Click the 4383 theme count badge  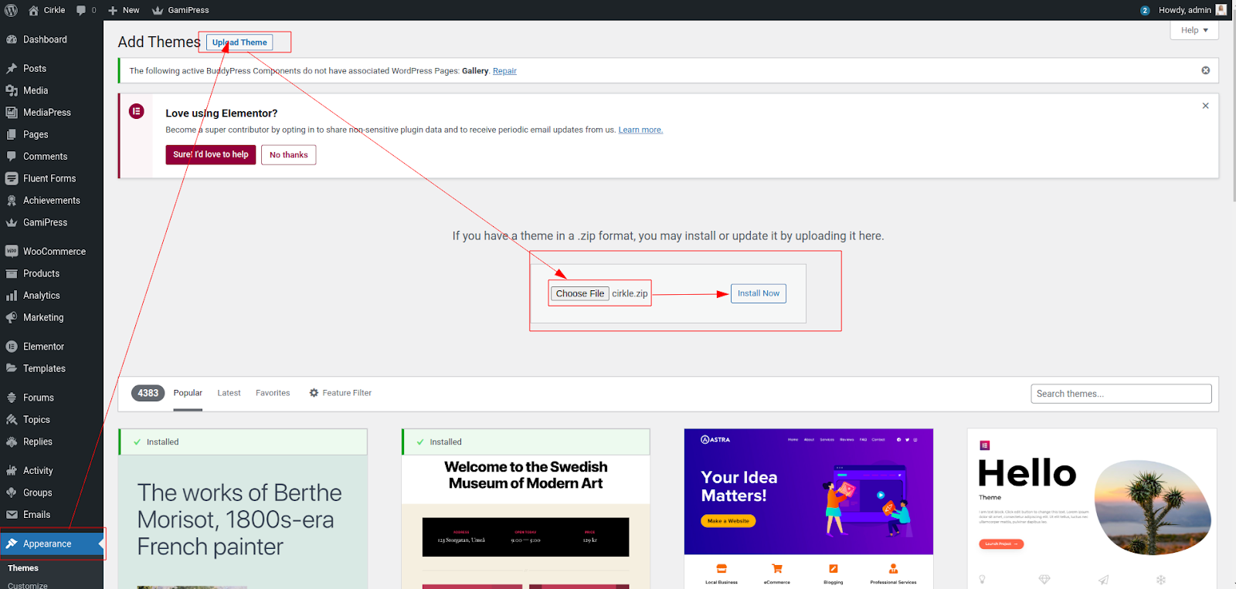pyautogui.click(x=148, y=393)
